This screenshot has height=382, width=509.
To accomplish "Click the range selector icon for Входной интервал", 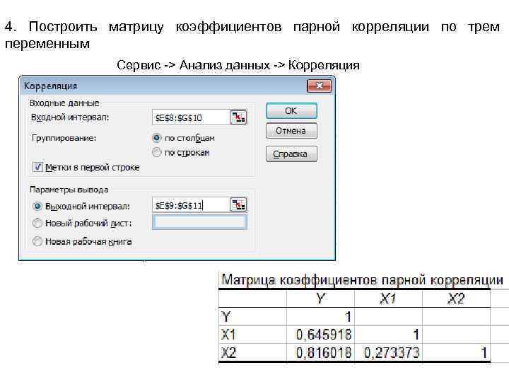I will coord(239,117).
